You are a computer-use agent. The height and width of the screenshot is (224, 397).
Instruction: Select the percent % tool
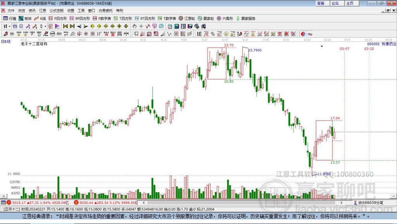point(213,34)
